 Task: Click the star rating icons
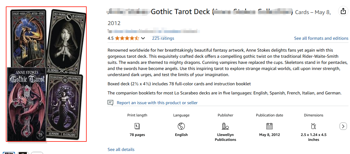point(127,38)
